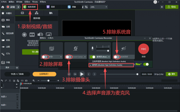Open the 捕获 menu in Recorder window
The height and width of the screenshot is (112, 180).
click(43, 38)
